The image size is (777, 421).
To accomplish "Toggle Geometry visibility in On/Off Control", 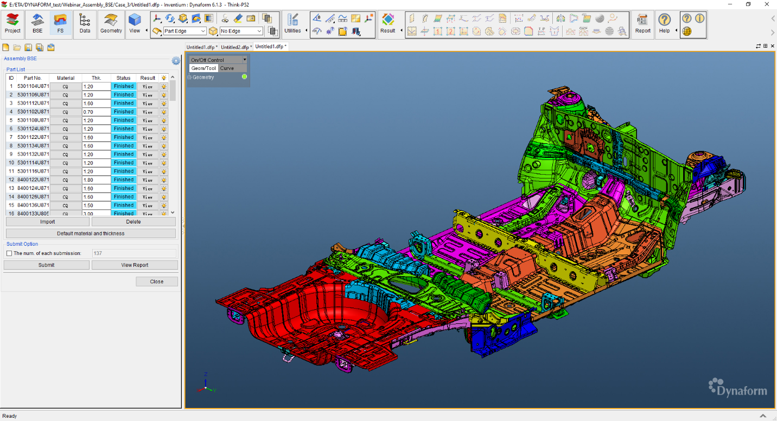I will coord(244,76).
